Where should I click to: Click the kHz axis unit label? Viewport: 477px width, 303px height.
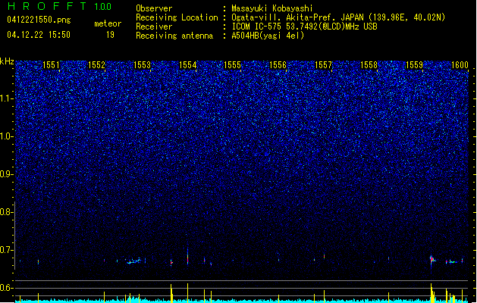[7, 61]
